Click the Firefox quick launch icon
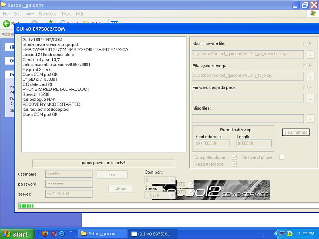The width and height of the screenshot is (319, 239). pos(45,233)
